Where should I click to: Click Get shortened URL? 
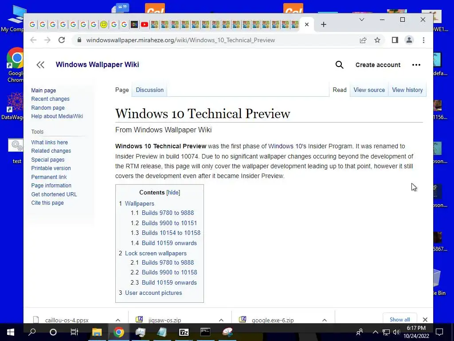click(x=54, y=194)
